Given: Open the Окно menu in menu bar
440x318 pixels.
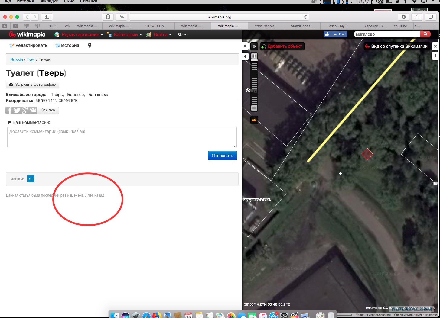Looking at the screenshot, I should pos(69,2).
